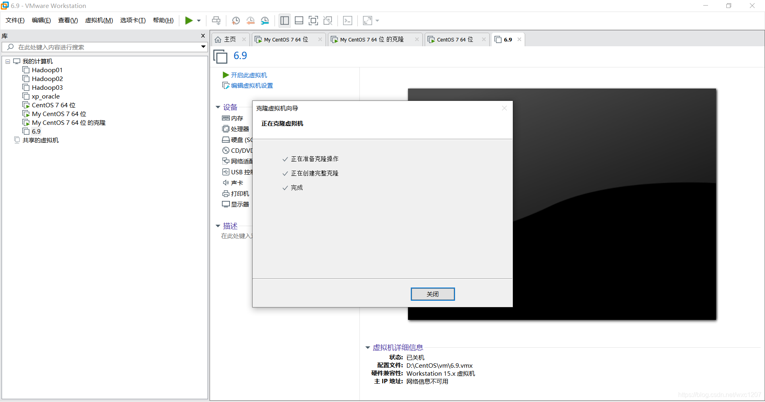Collapse the 设备 section
Viewport: 765px width, 402px height.
click(218, 107)
